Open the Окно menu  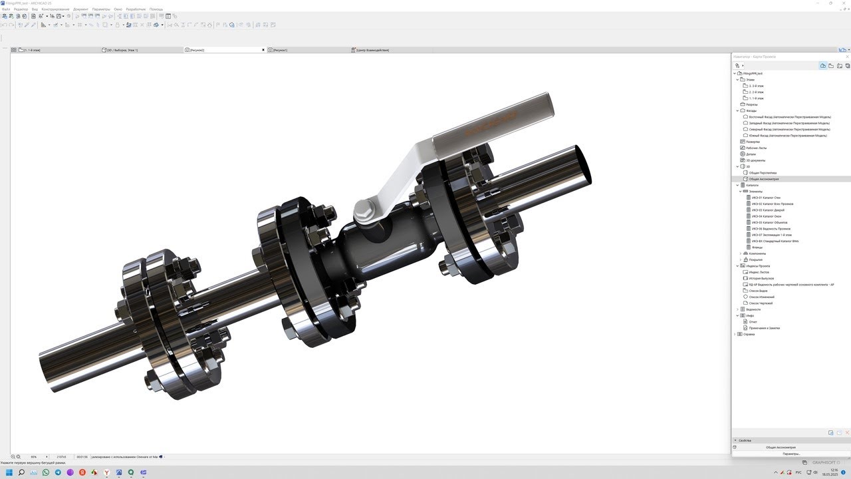pos(118,9)
